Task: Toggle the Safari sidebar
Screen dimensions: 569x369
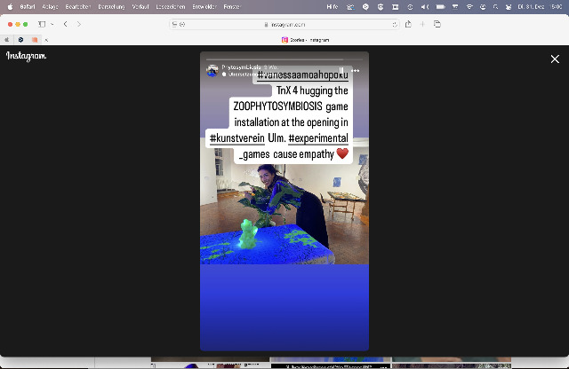Action: 41,24
